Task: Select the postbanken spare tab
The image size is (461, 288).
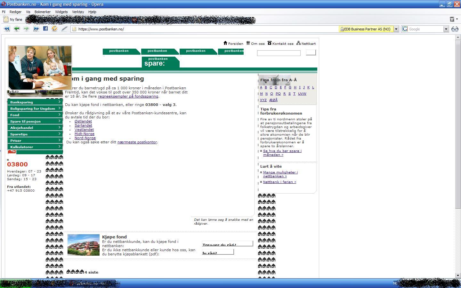Action: (x=160, y=62)
